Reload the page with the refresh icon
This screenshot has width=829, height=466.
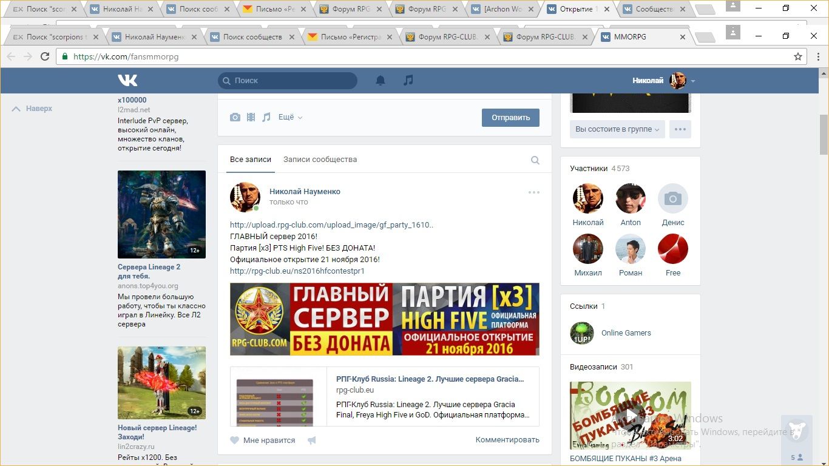click(x=45, y=56)
